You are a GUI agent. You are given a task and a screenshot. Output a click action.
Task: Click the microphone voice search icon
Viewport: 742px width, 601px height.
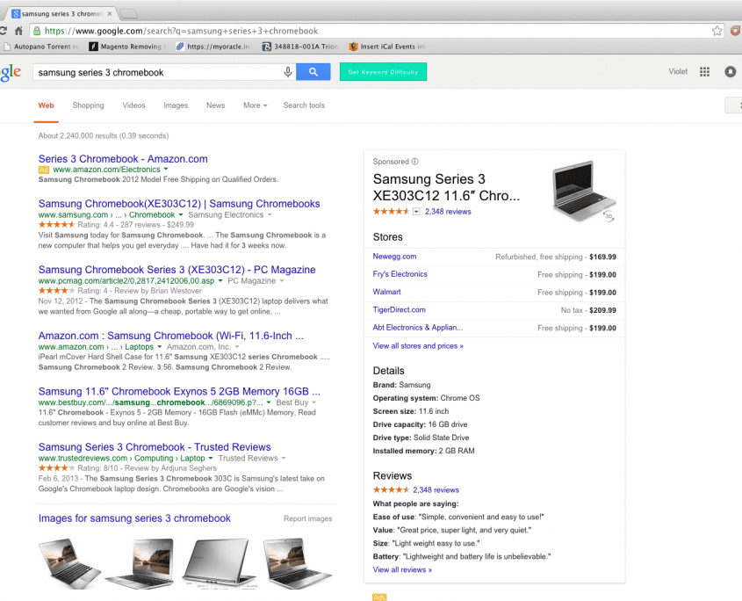pos(287,72)
